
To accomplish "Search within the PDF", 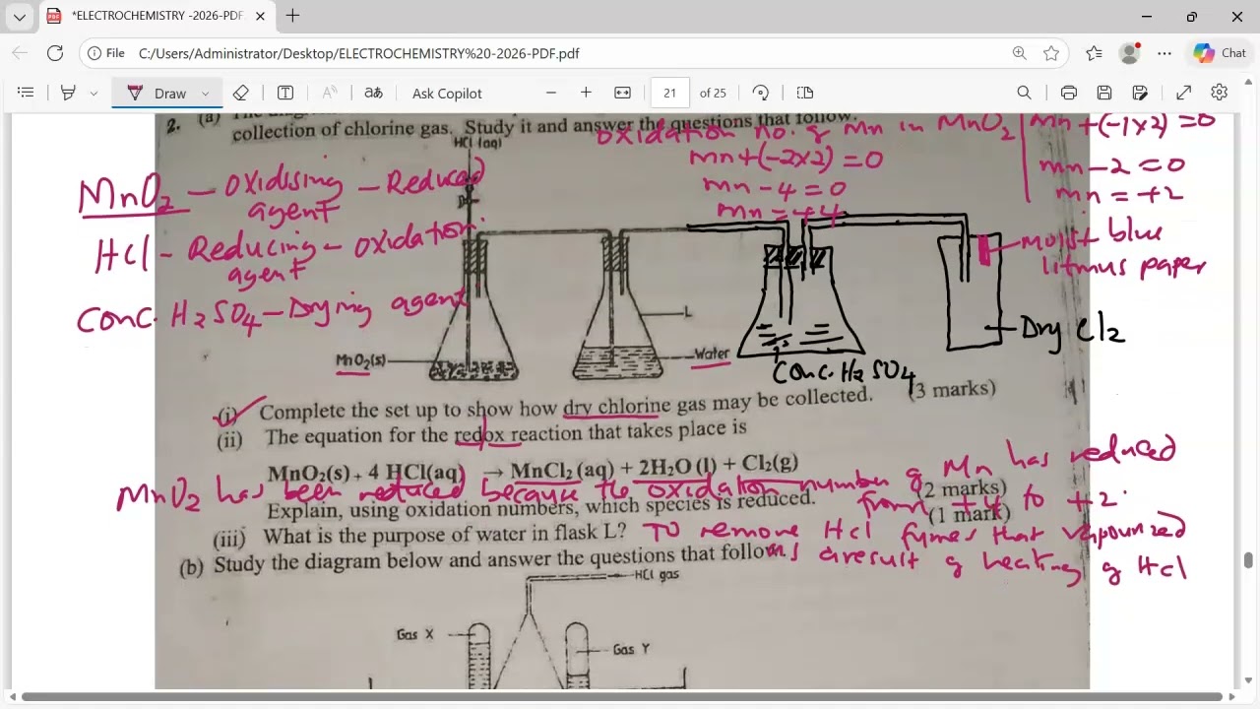I will 1024,93.
